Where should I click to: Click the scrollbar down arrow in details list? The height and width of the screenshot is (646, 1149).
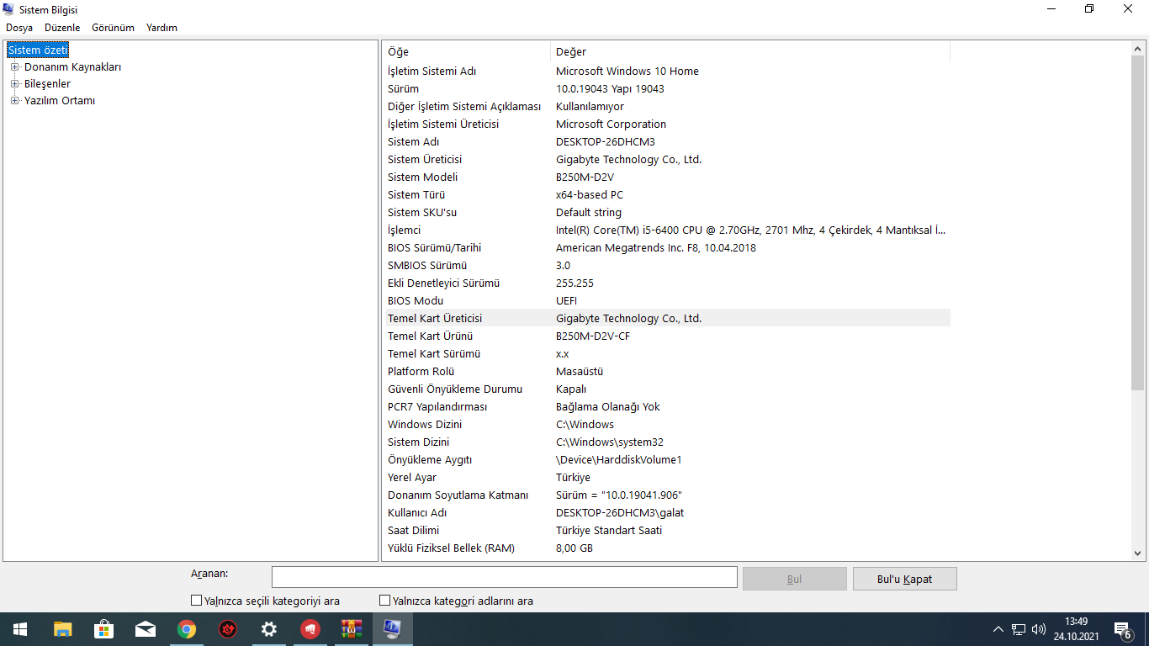pos(1138,553)
